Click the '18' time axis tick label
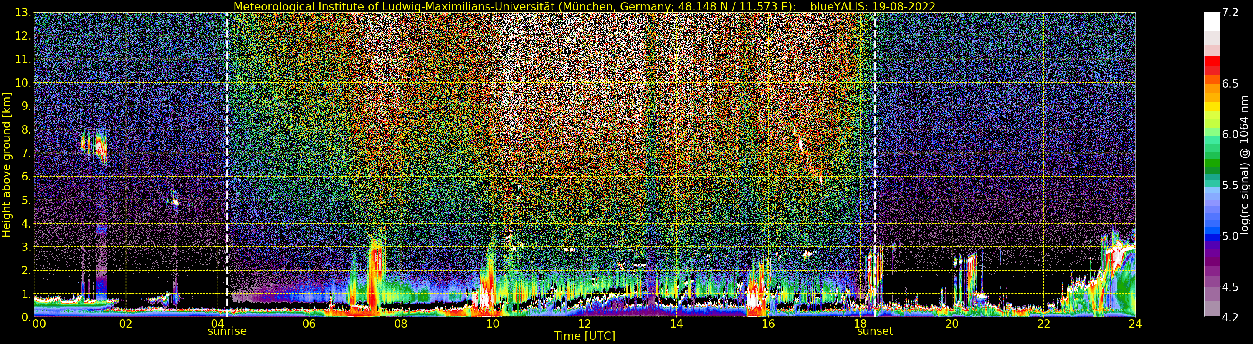1253x344 pixels. tap(860, 324)
